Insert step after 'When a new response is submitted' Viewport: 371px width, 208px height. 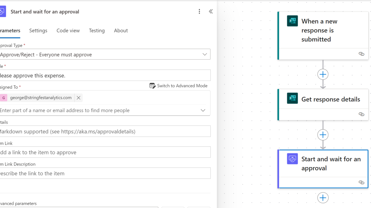tap(323, 75)
